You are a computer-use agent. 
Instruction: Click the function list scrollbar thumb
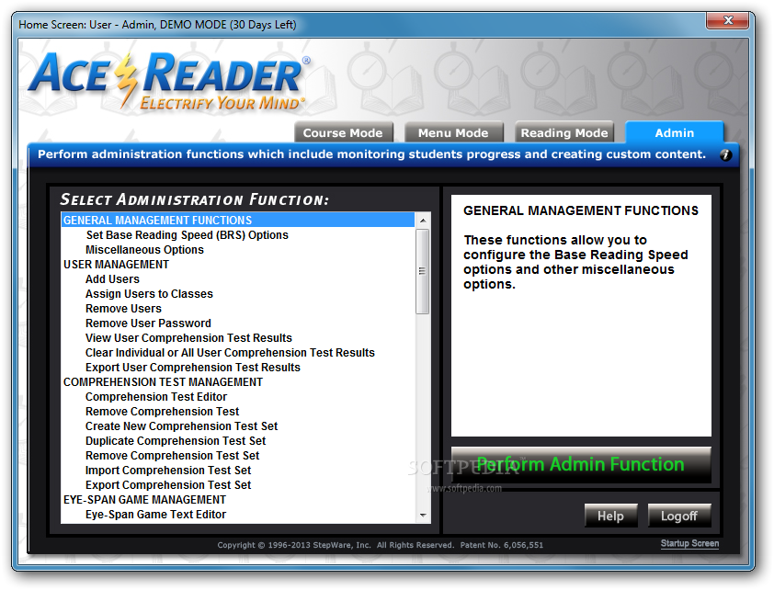tap(423, 271)
